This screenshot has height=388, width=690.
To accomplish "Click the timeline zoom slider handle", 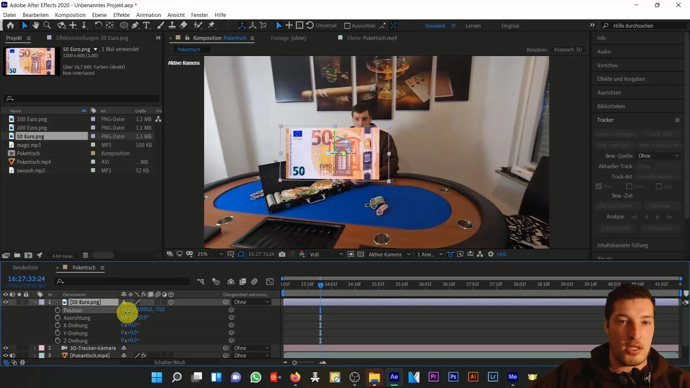I will point(294,363).
